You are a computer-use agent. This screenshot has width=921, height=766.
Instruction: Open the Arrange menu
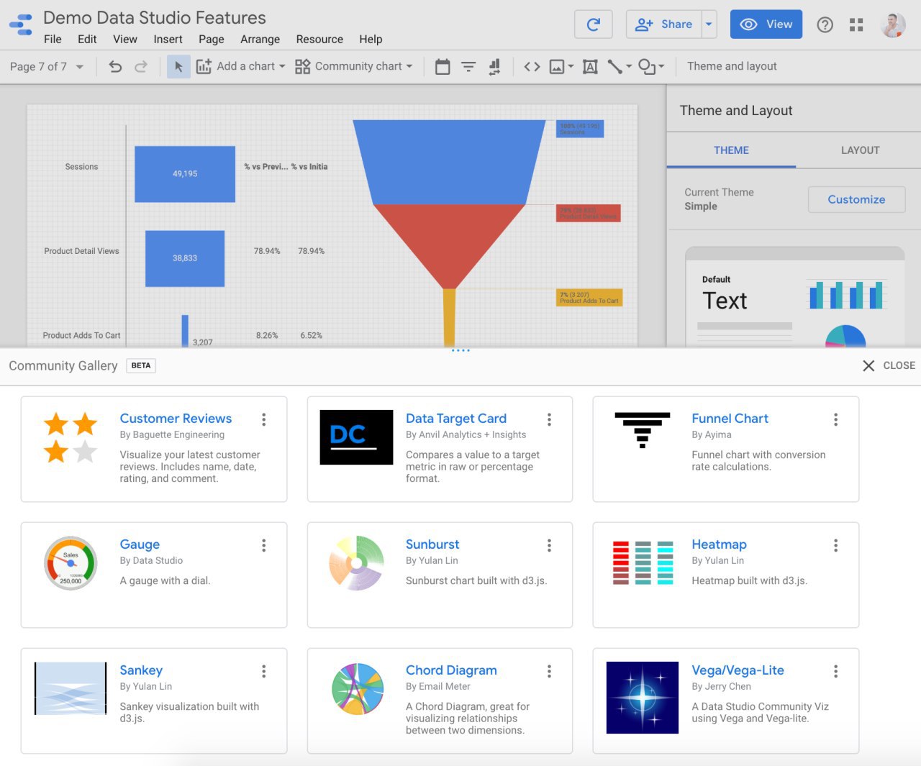pyautogui.click(x=260, y=40)
